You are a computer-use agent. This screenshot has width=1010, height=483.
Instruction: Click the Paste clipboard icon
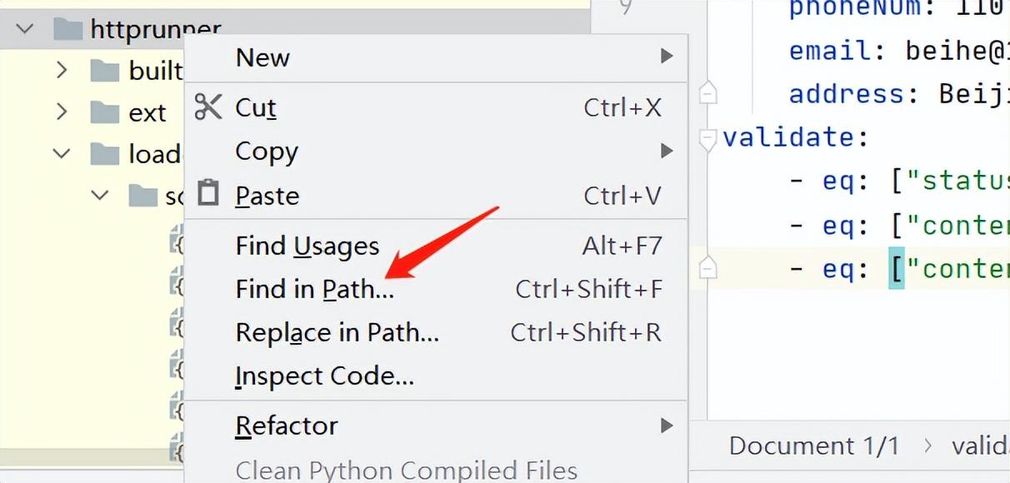point(208,195)
